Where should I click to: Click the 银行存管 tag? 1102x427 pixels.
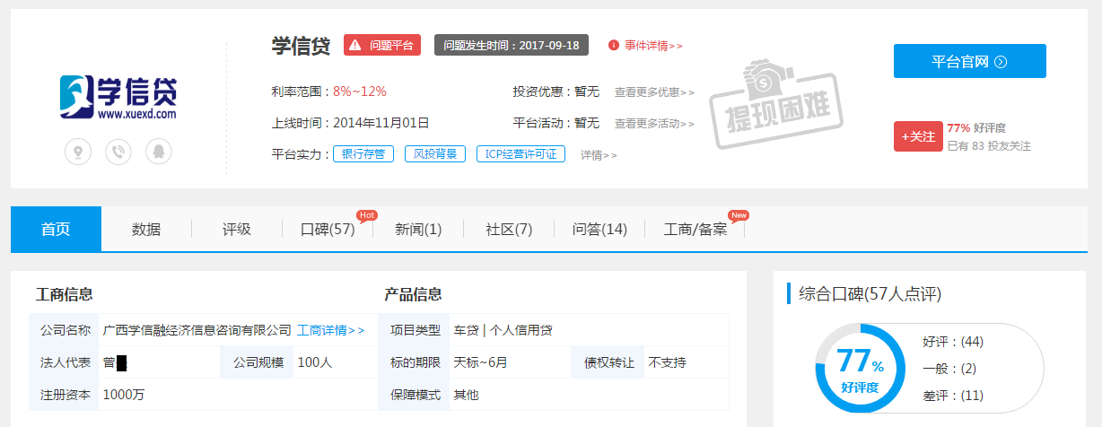[363, 154]
